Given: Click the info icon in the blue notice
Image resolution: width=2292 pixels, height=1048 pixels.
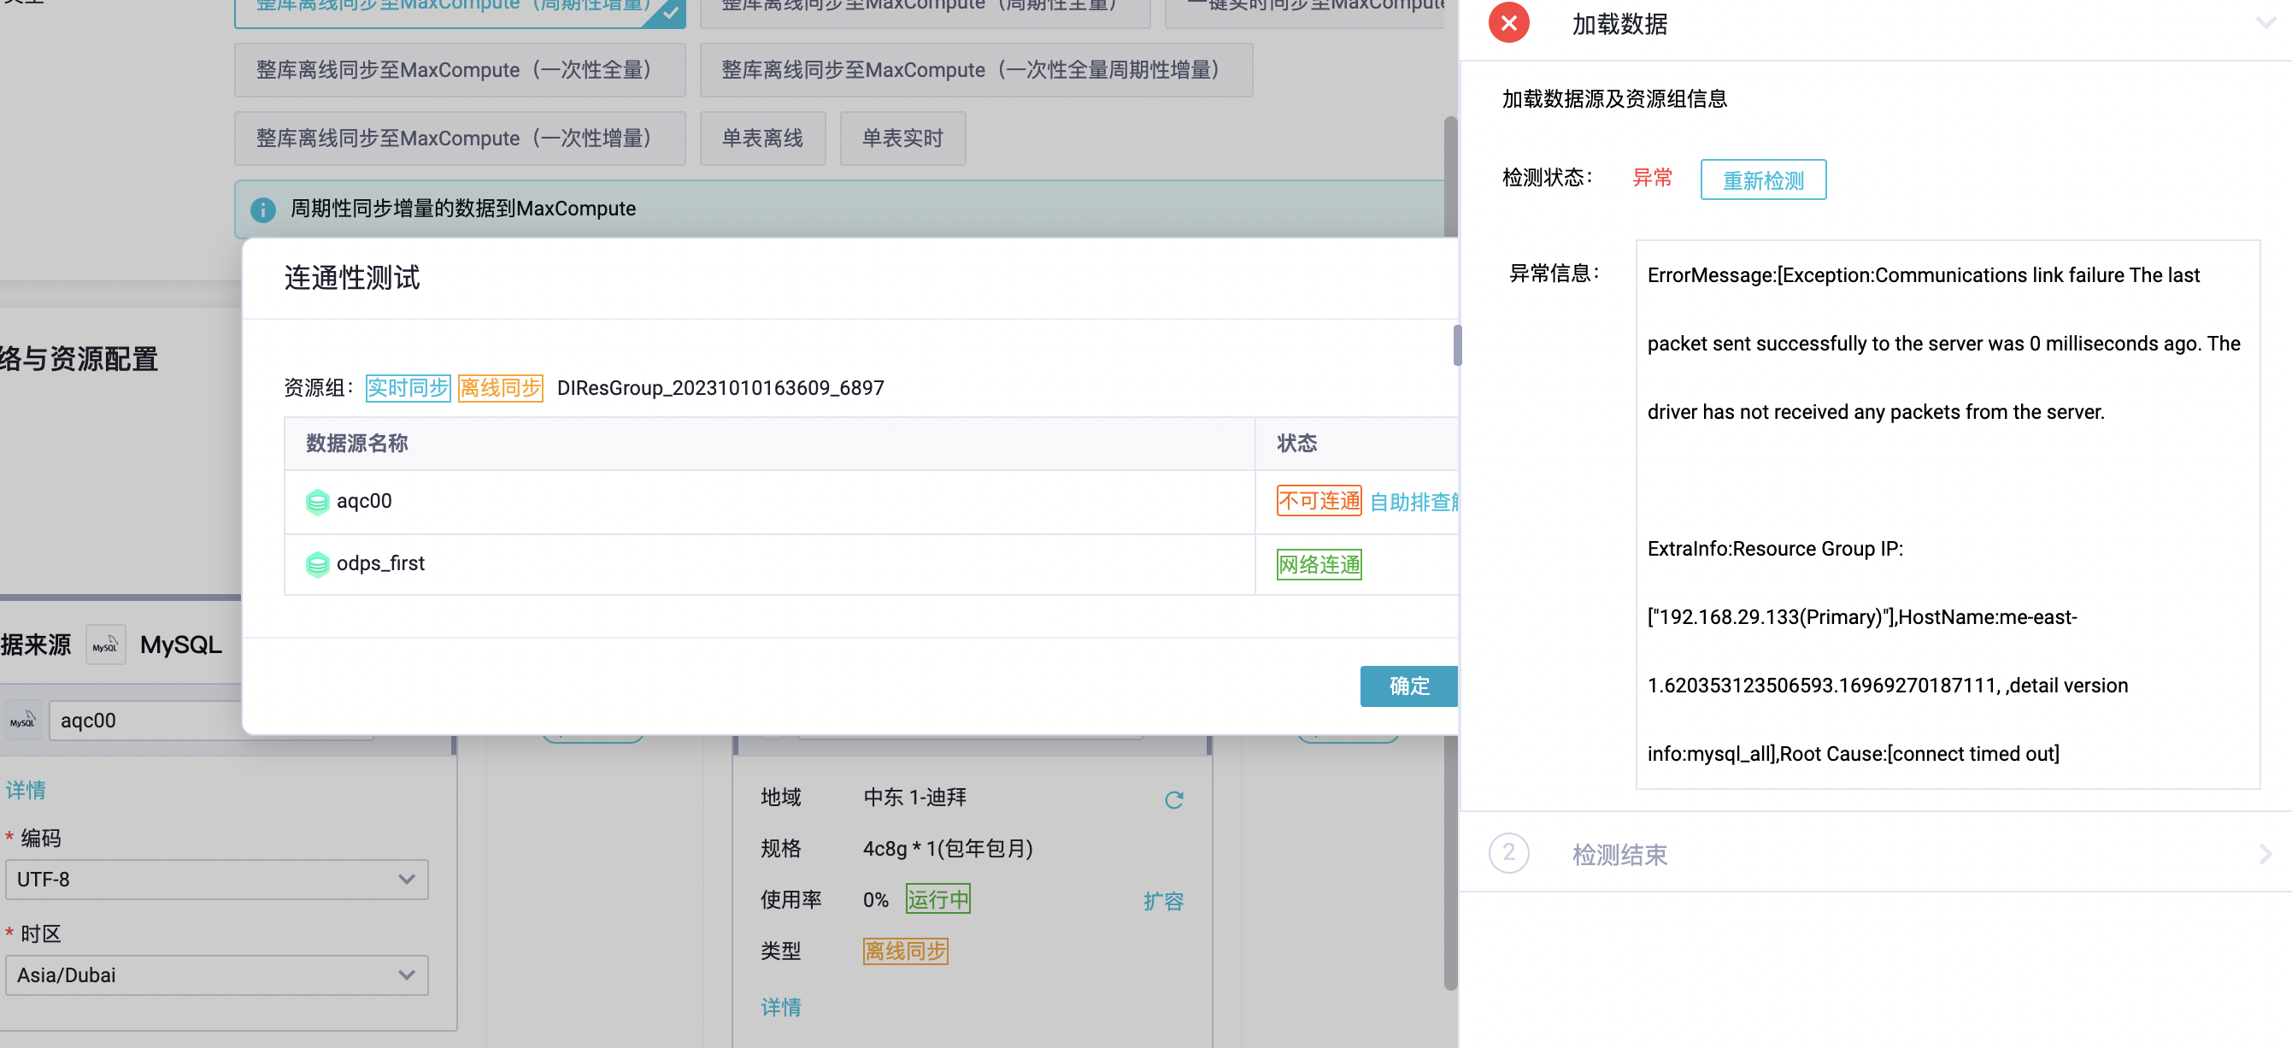Looking at the screenshot, I should [x=262, y=209].
